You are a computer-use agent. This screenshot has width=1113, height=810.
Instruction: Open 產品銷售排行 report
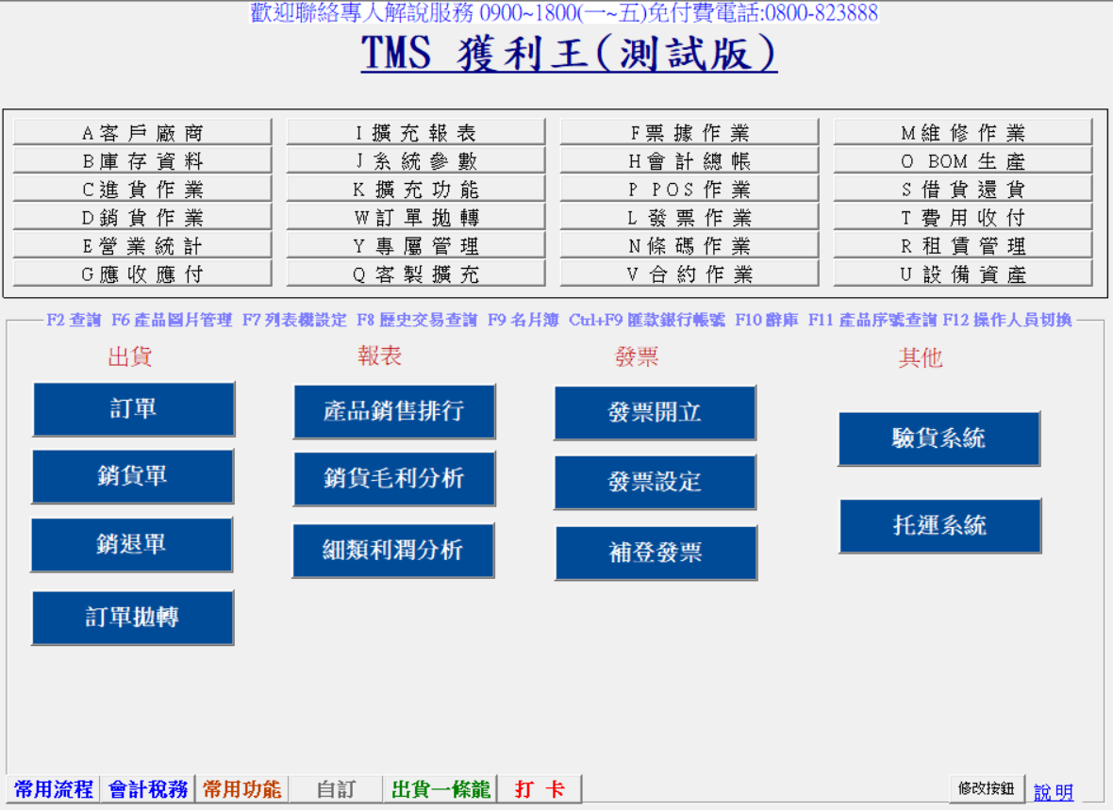(394, 411)
